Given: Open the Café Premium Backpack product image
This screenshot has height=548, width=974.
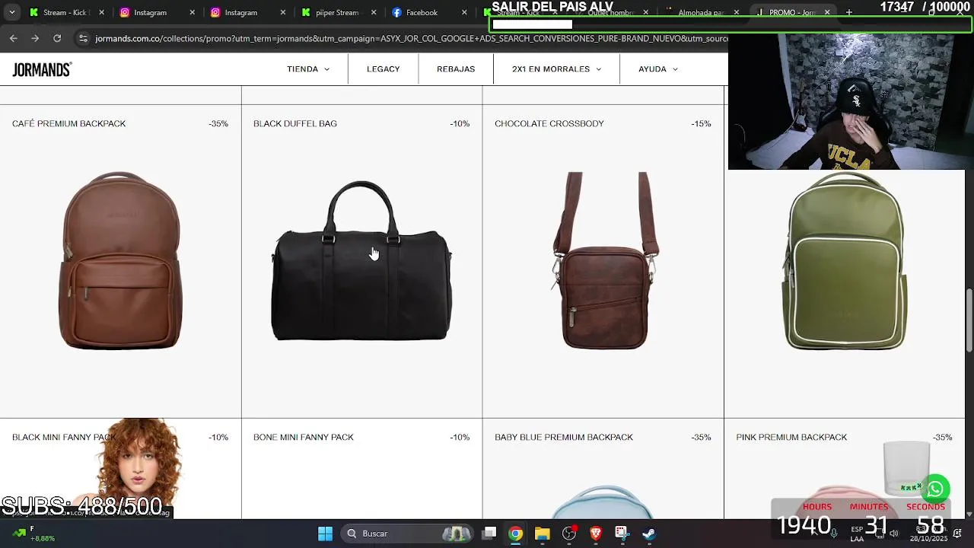Looking at the screenshot, I should coord(120,260).
